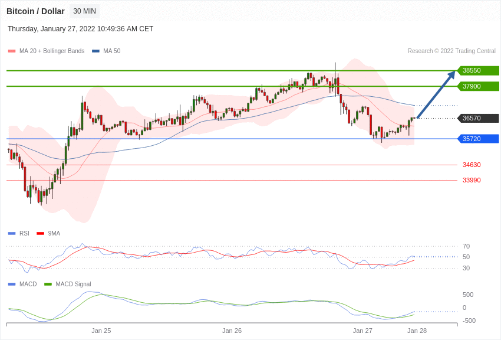Click the MACD blue legend swatch
The height and width of the screenshot is (340, 501).
coord(12,284)
